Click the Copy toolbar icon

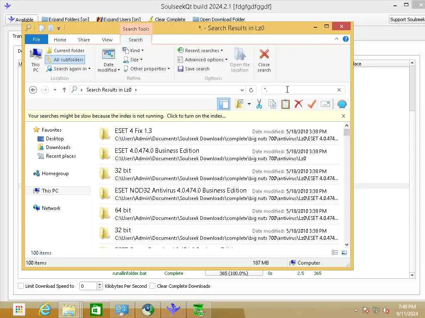pyautogui.click(x=272, y=104)
